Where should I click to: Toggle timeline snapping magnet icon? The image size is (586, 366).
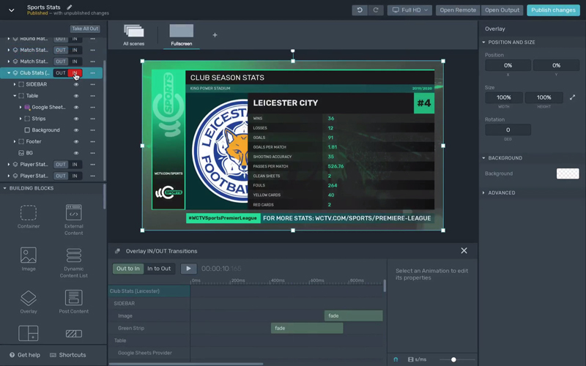point(396,359)
